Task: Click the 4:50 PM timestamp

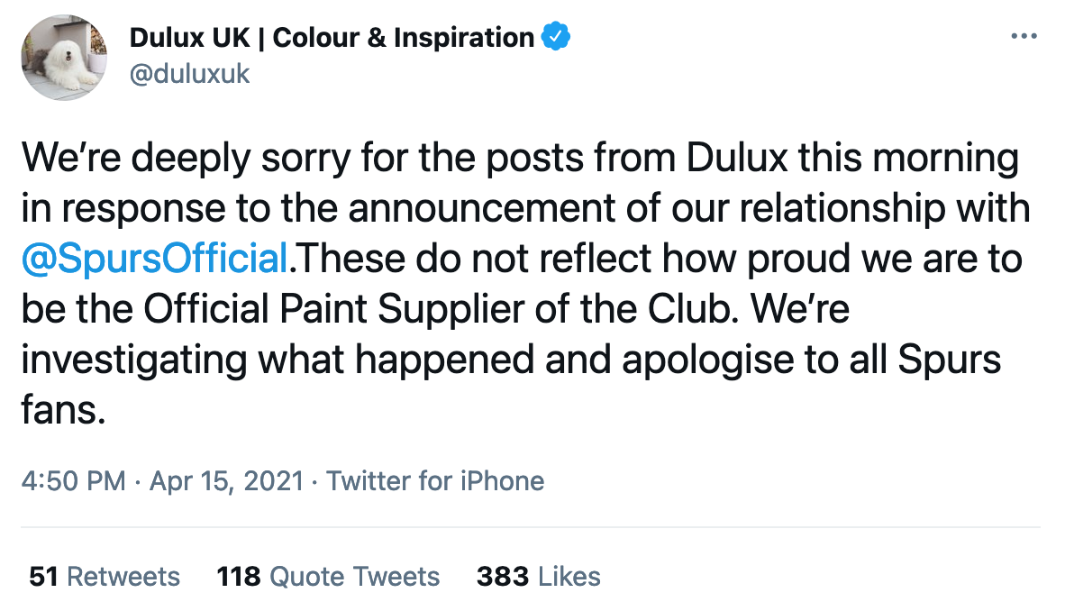Action: coord(73,481)
